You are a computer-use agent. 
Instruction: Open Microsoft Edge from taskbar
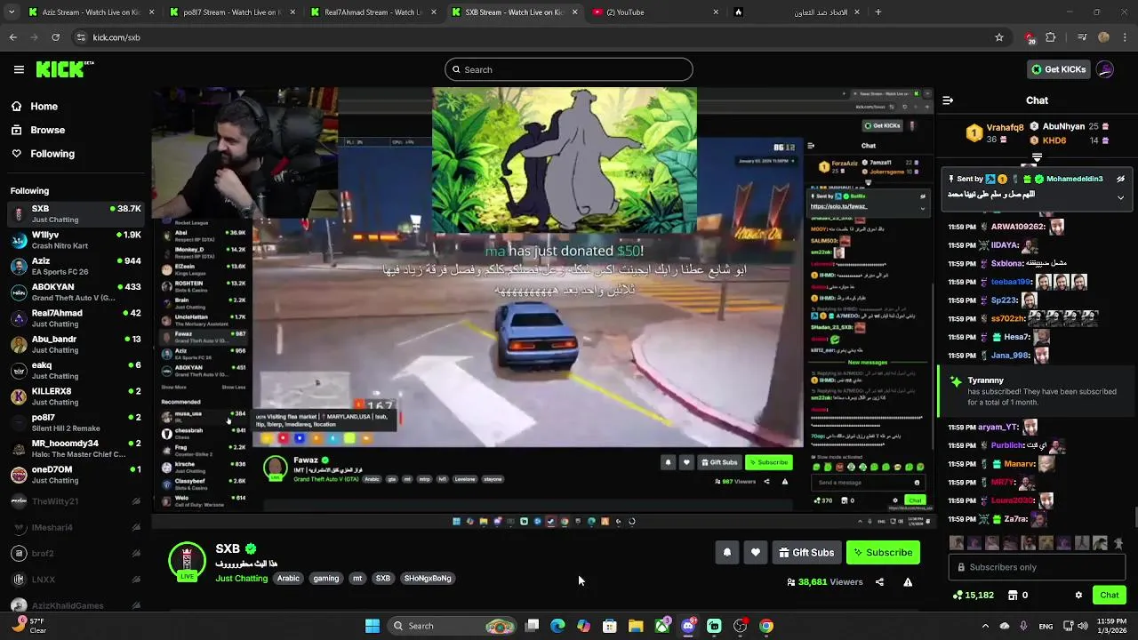point(557,626)
